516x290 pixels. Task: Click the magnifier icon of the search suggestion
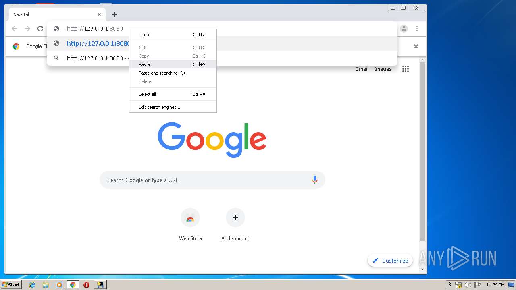pyautogui.click(x=57, y=58)
